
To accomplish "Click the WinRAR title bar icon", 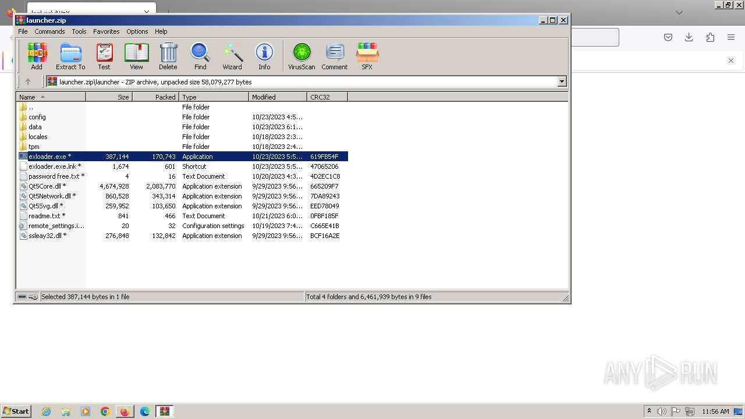I will pos(20,20).
